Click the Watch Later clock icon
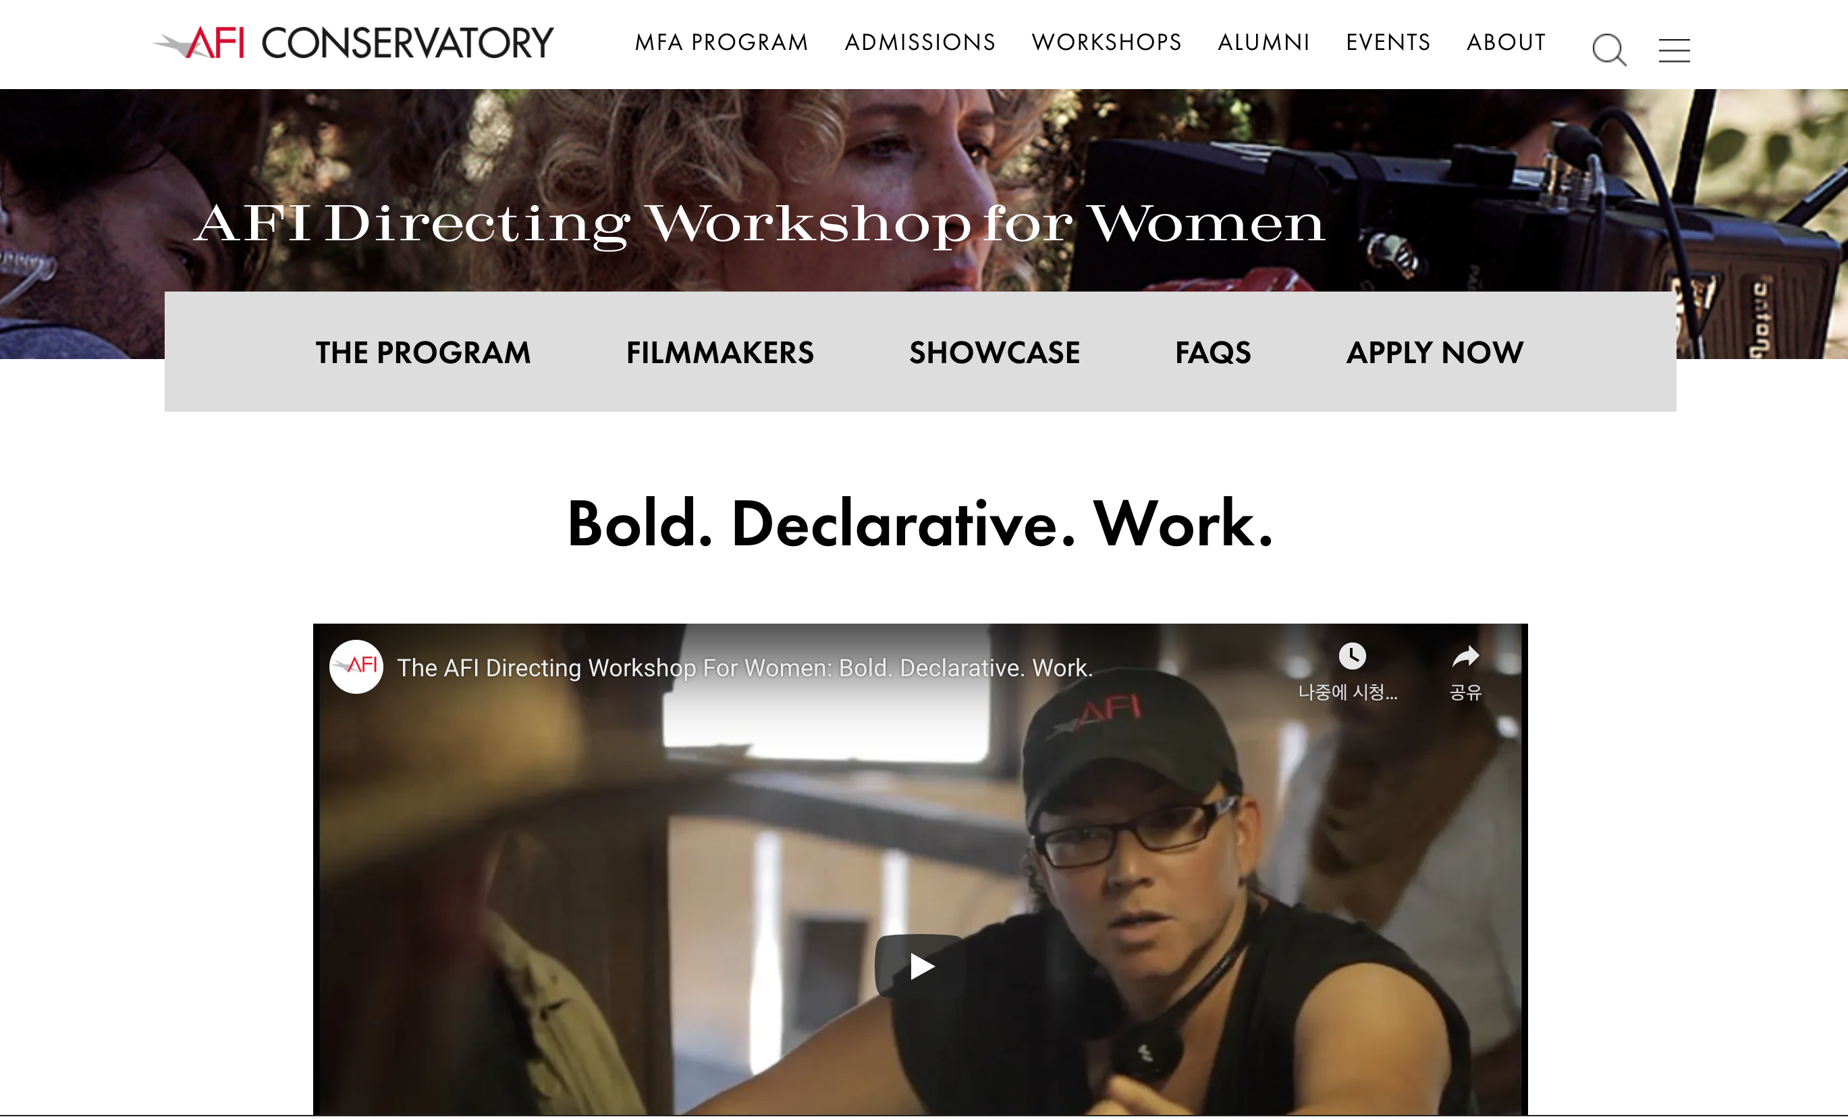1848x1119 pixels. [x=1351, y=656]
